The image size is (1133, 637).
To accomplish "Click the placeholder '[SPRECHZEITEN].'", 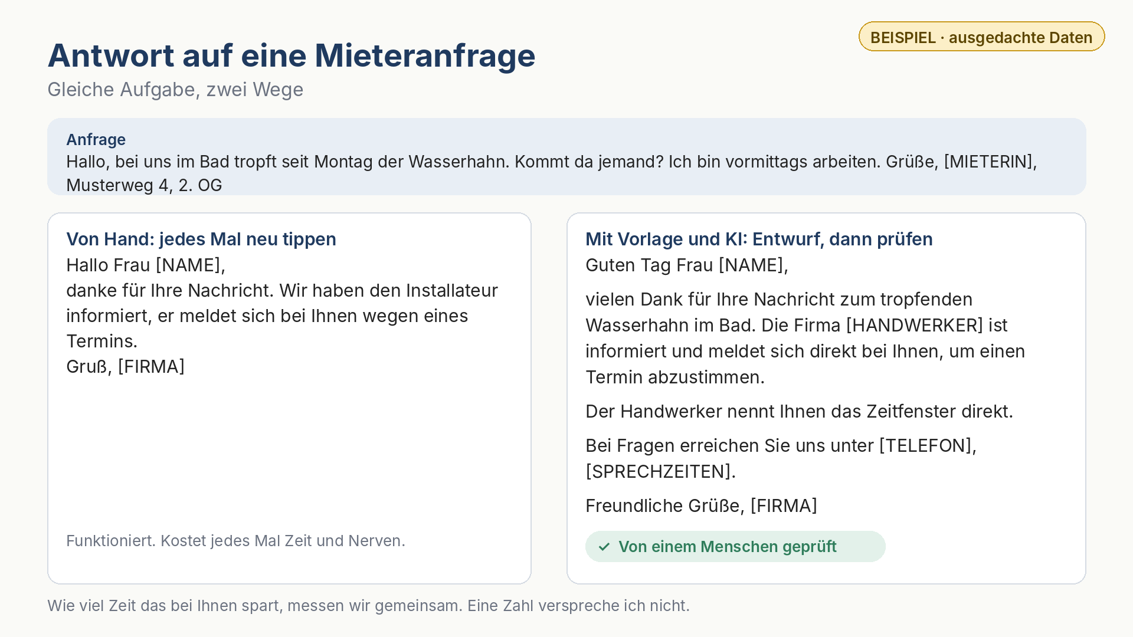I will [661, 472].
